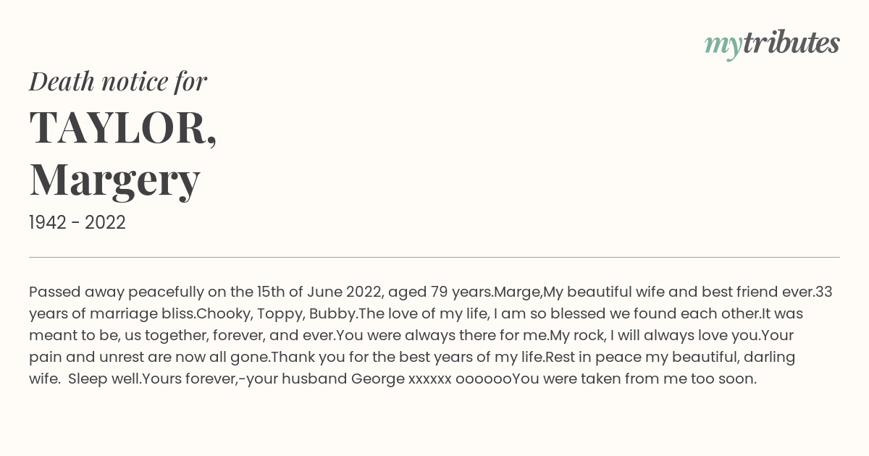Click the text "aged 79 years"
The width and height of the screenshot is (869, 456).
[441, 292]
